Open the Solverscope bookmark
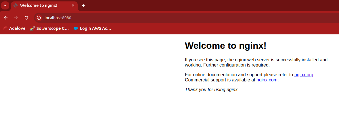The height and width of the screenshot is (125, 339). coord(49,28)
